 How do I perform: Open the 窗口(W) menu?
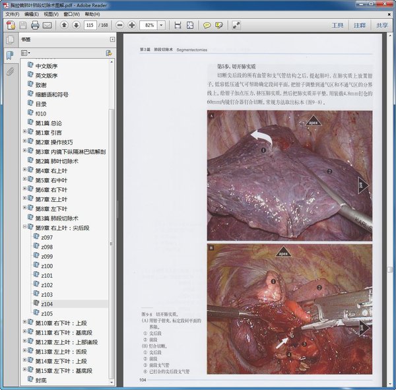click(x=72, y=14)
